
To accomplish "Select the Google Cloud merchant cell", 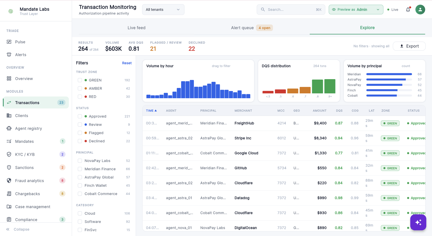I will point(246,153).
